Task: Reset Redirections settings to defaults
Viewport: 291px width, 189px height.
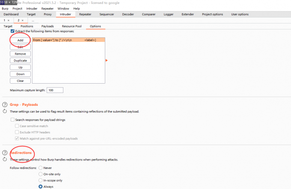Action: point(5,159)
